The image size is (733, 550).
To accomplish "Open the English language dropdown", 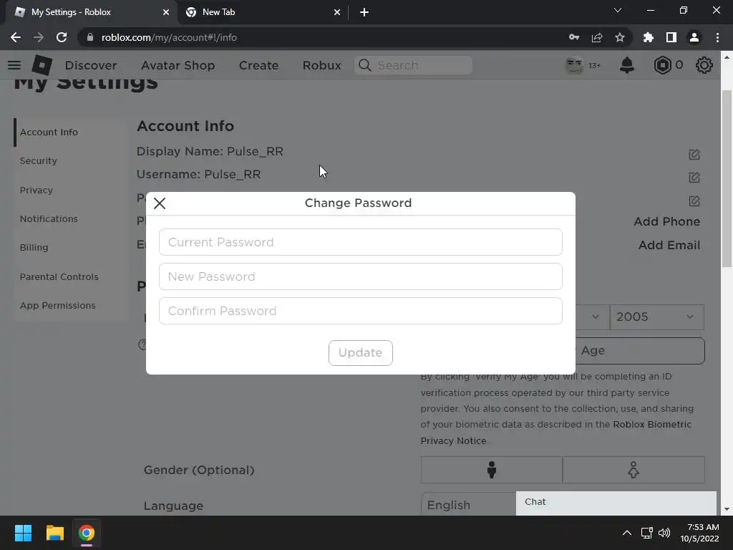I will click(x=468, y=504).
